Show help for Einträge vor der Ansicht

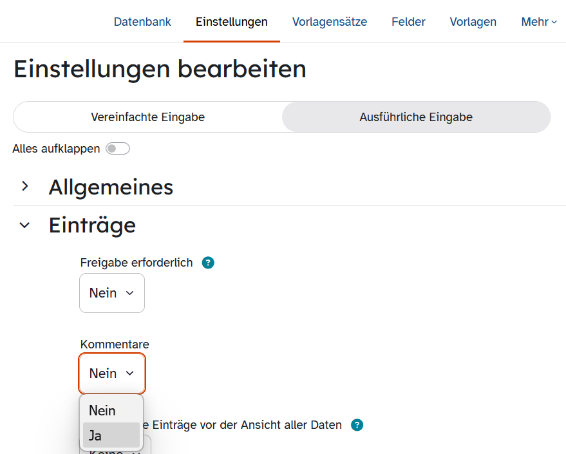[357, 425]
